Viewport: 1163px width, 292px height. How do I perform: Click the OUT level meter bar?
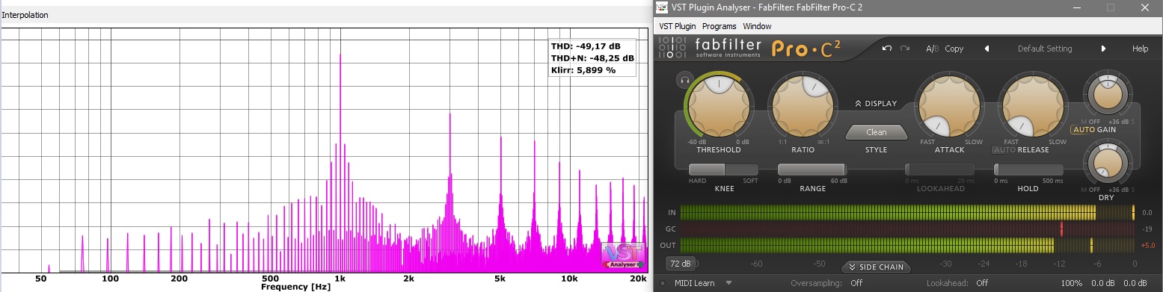click(908, 245)
